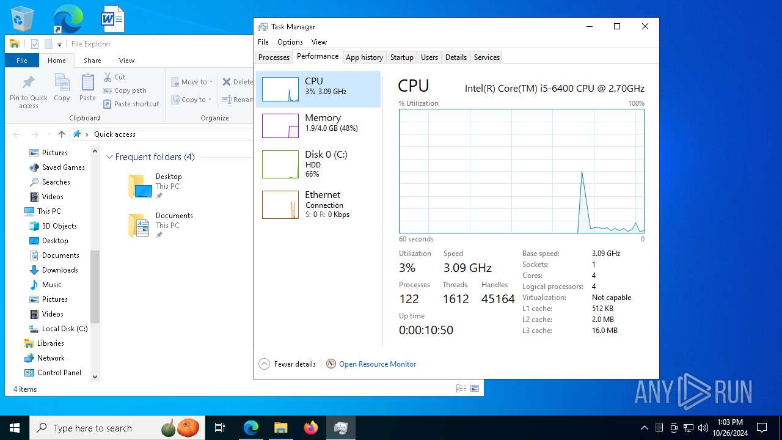Select Searches in navigation pane
This screenshot has width=782, height=440.
tap(56, 182)
